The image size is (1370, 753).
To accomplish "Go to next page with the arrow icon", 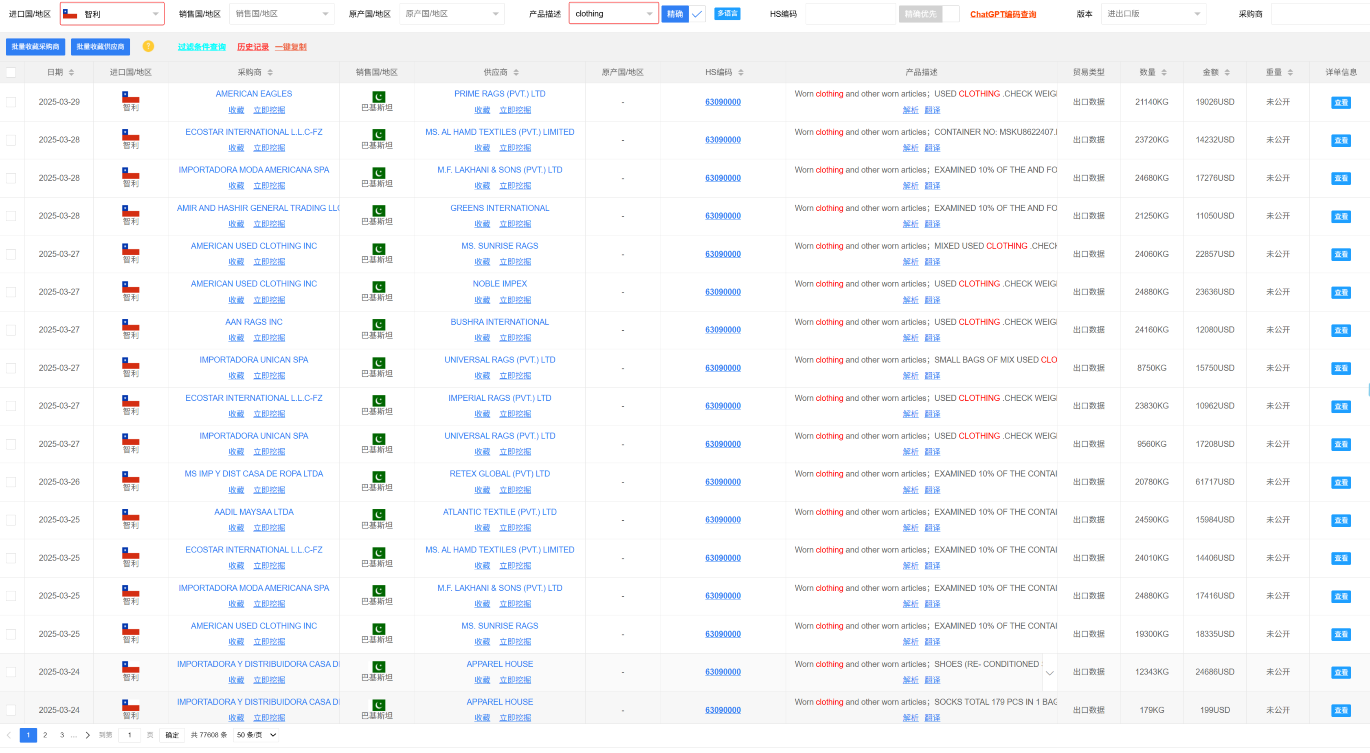I will tap(88, 735).
